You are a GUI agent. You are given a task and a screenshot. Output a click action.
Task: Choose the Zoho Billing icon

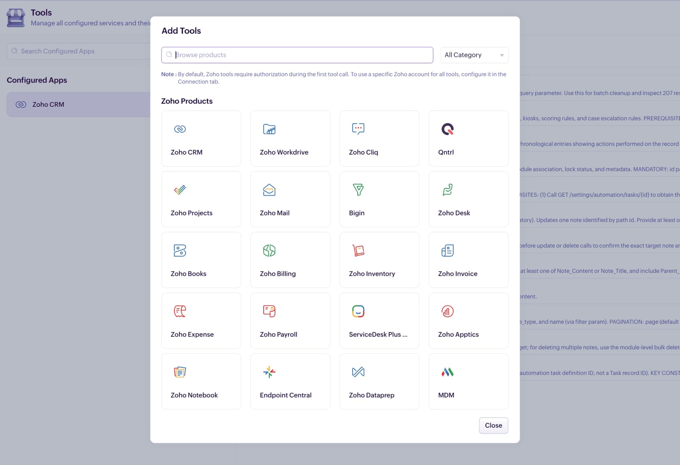pos(269,251)
